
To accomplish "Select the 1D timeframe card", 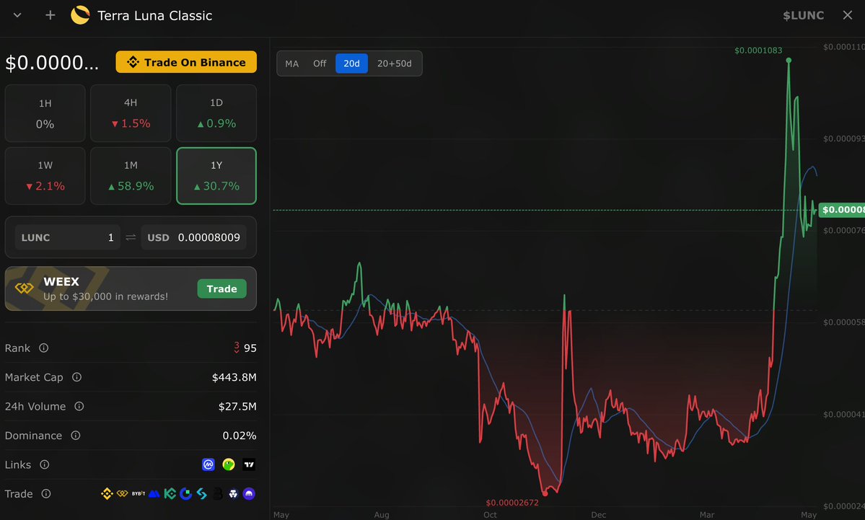I will point(216,113).
